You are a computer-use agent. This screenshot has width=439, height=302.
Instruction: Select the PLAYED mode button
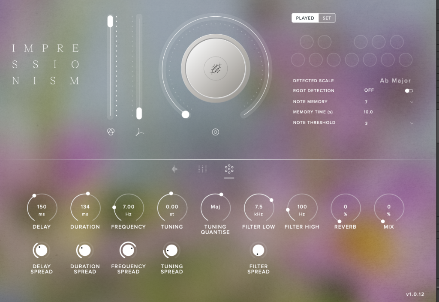coord(305,18)
